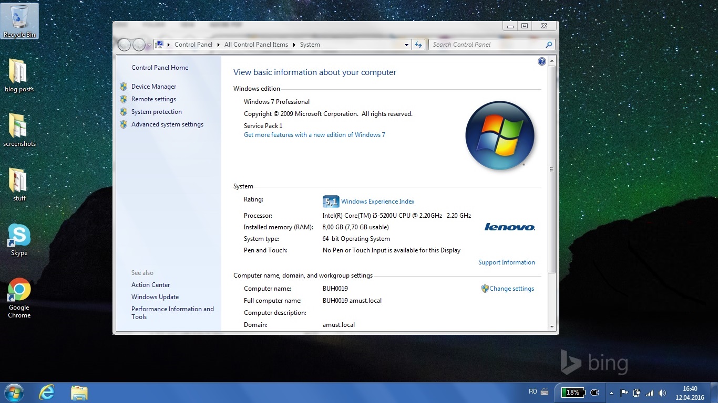Click the shield icon beside System protection

(124, 112)
